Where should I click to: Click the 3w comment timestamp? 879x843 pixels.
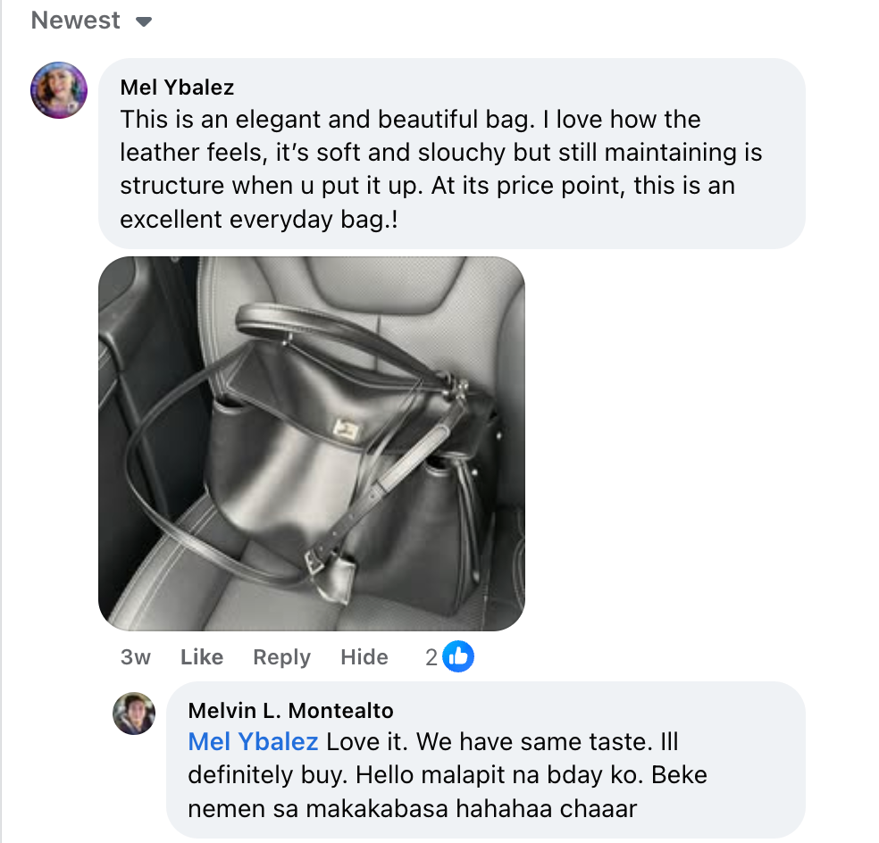click(135, 657)
